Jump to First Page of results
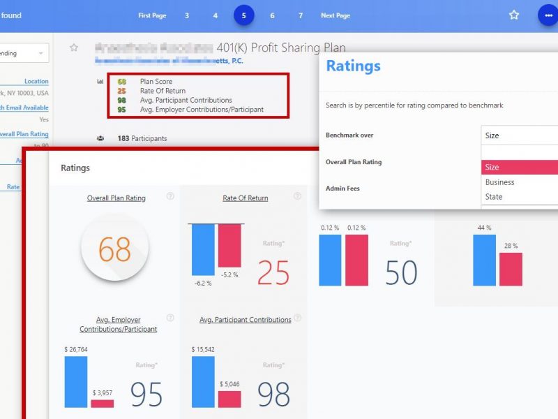 [153, 15]
